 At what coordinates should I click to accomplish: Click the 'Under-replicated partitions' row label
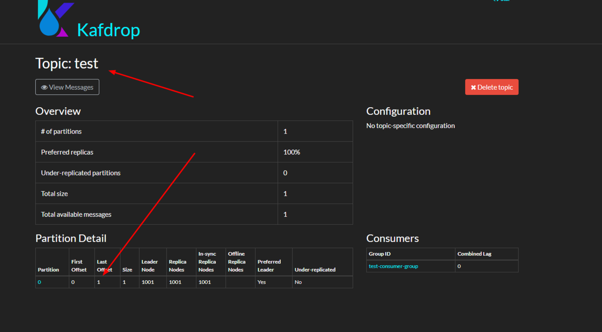81,173
